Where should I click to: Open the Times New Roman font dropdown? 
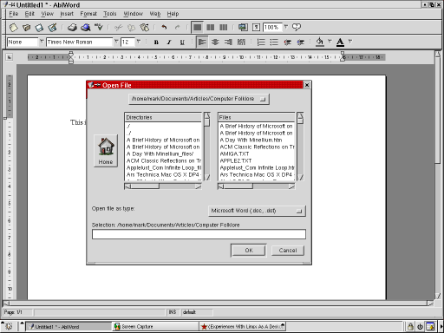click(x=116, y=42)
